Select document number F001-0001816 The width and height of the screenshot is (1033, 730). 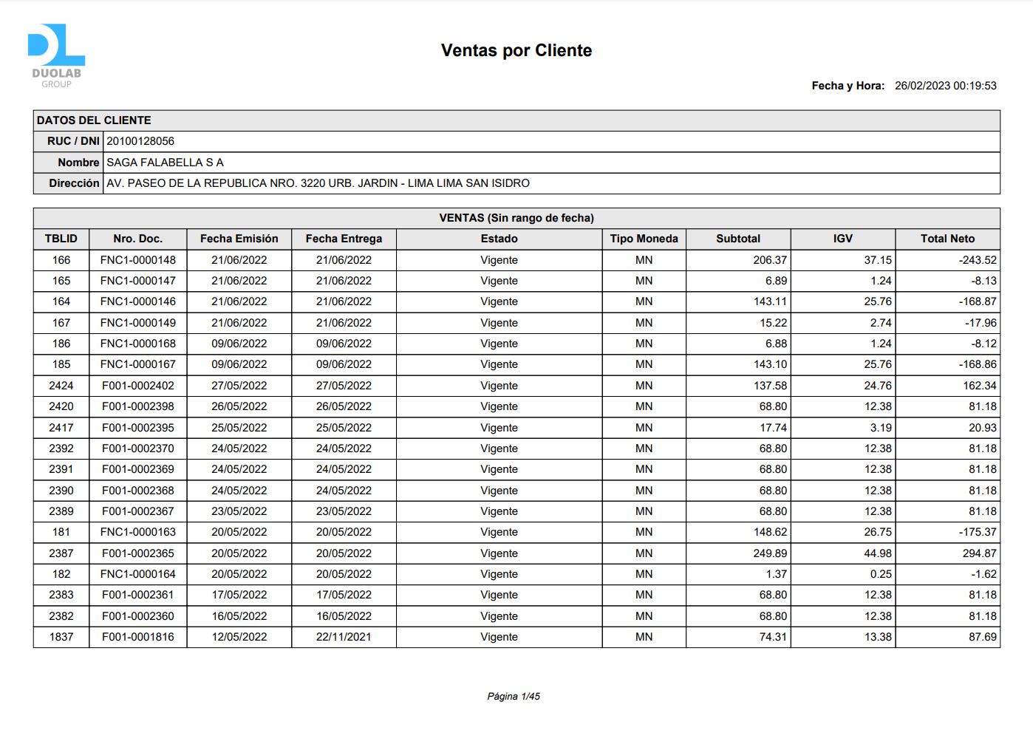pyautogui.click(x=138, y=637)
